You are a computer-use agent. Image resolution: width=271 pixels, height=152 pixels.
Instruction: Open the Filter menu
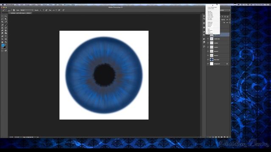point(50,5)
